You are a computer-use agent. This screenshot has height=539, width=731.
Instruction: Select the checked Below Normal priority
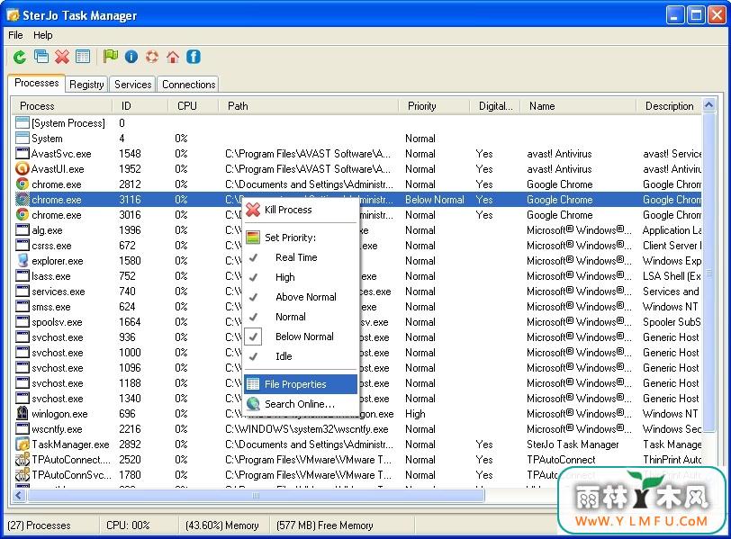click(x=301, y=337)
